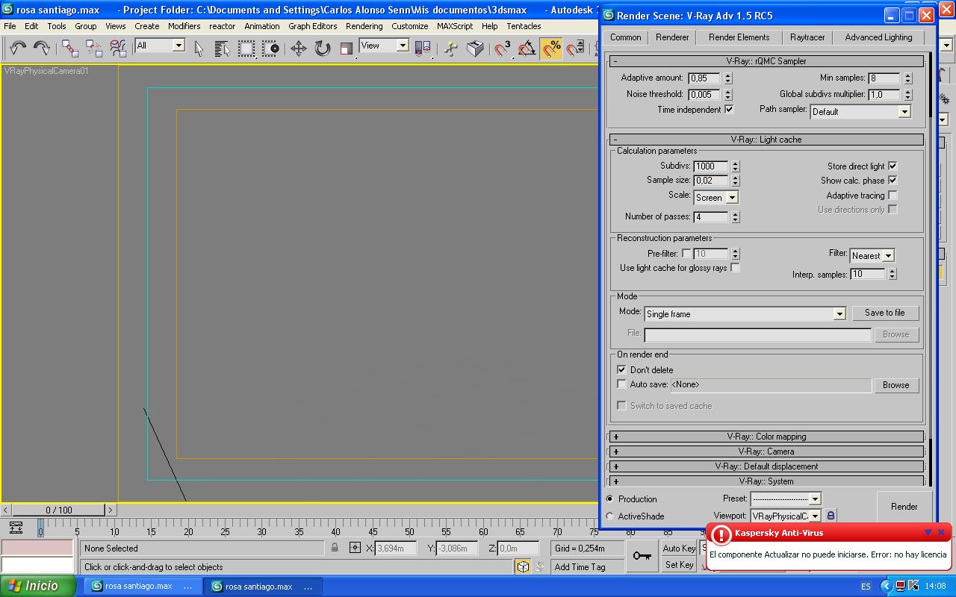
Task: Click the Set Key button
Action: pos(679,565)
